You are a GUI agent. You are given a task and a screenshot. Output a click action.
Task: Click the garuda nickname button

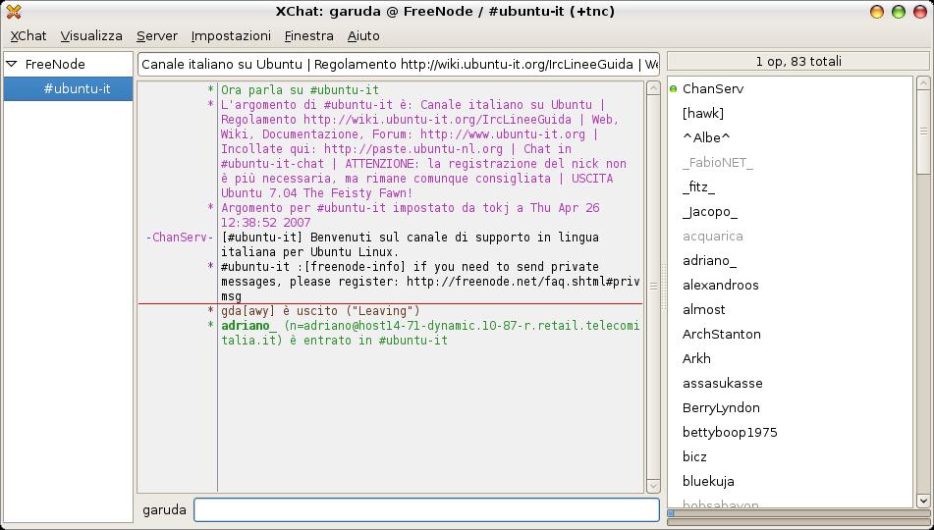tap(164, 509)
